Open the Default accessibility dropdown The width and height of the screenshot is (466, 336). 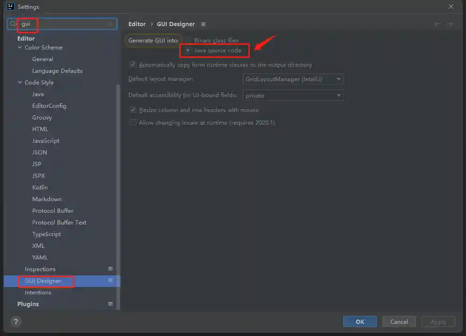point(293,96)
